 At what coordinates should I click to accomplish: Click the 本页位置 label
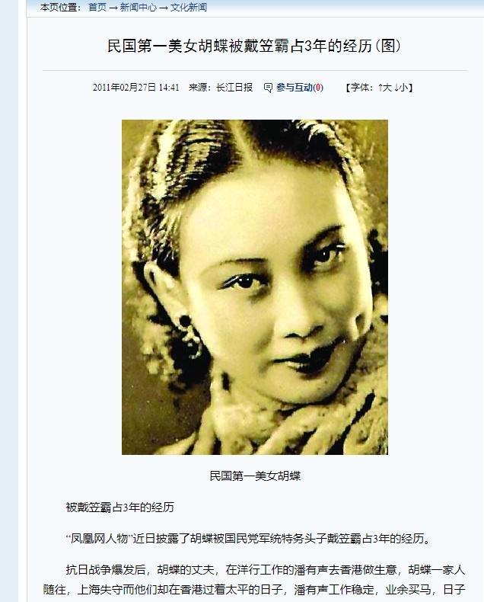coord(60,7)
